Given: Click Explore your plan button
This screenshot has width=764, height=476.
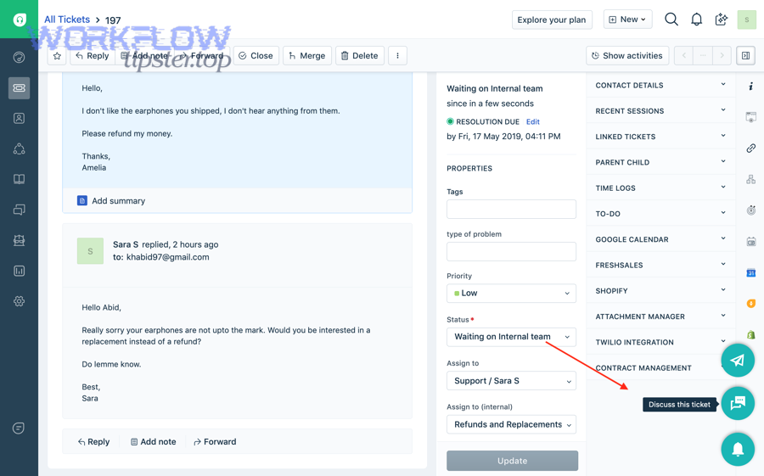Looking at the screenshot, I should coord(552,20).
